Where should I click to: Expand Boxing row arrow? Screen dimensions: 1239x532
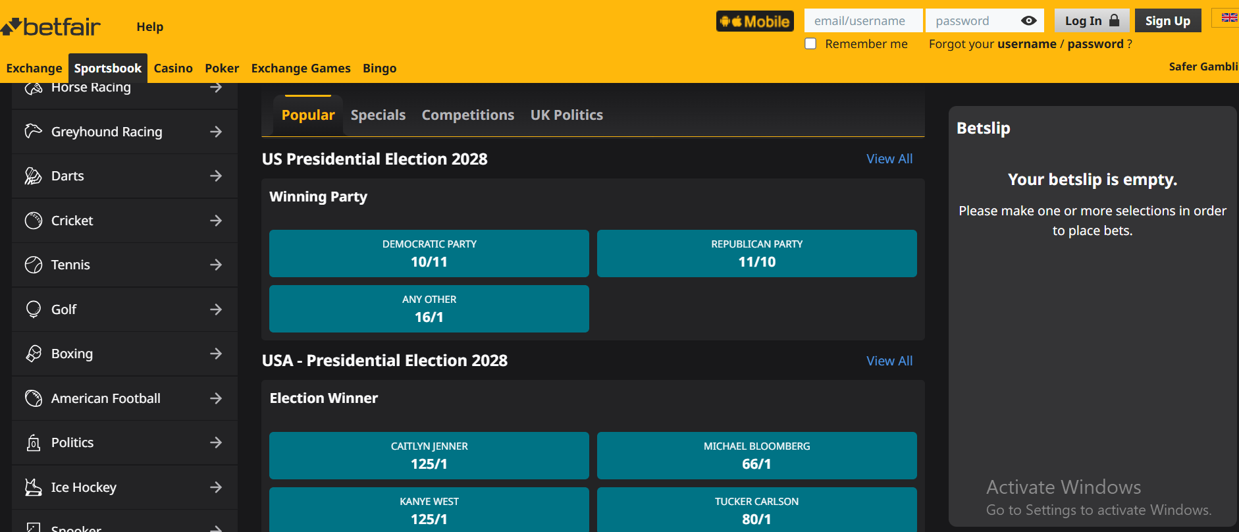pyautogui.click(x=216, y=354)
